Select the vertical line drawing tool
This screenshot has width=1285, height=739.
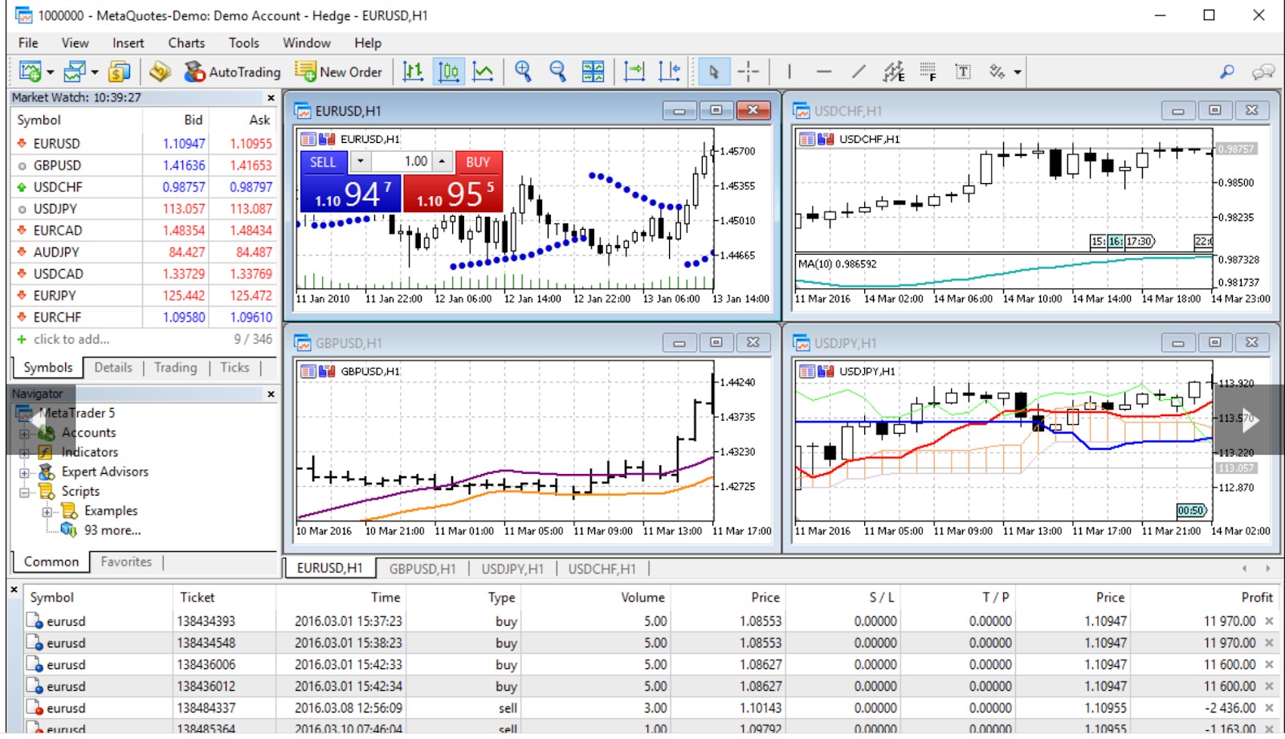click(x=789, y=71)
